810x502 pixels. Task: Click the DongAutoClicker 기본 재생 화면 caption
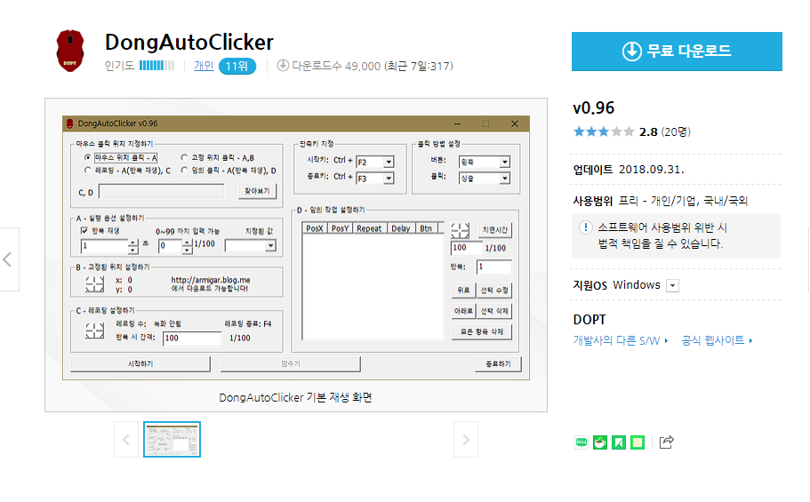[x=295, y=398]
